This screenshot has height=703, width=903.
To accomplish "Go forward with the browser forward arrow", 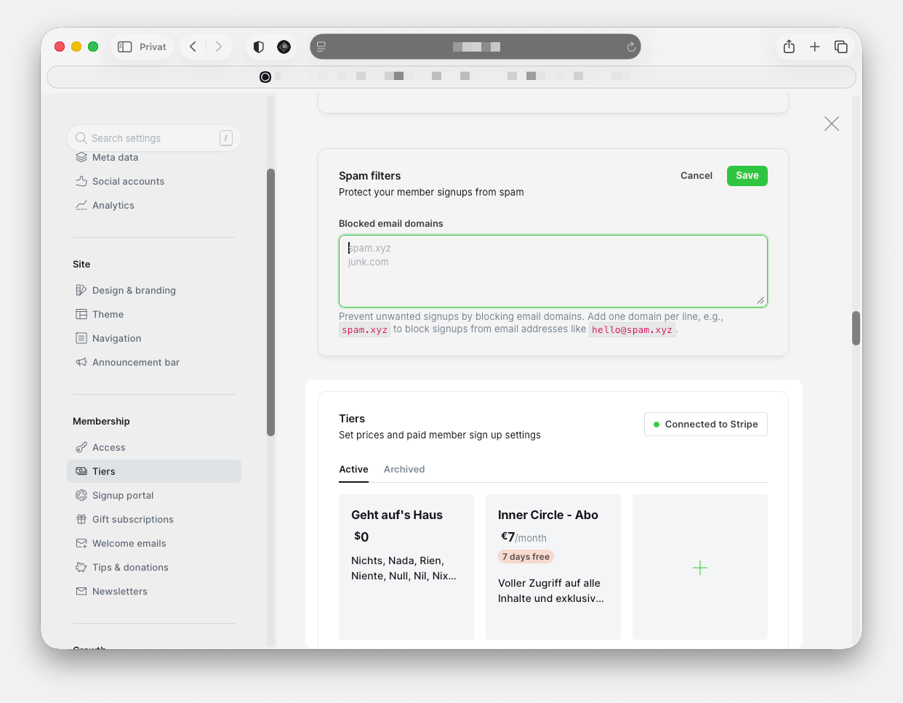I will tap(218, 47).
